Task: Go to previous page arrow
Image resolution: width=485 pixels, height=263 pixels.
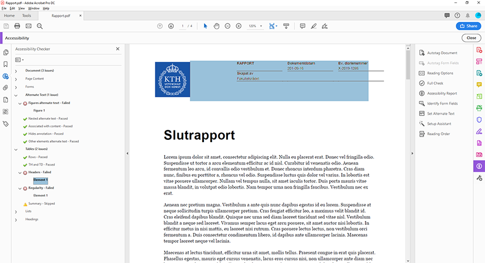Action: tap(160, 26)
